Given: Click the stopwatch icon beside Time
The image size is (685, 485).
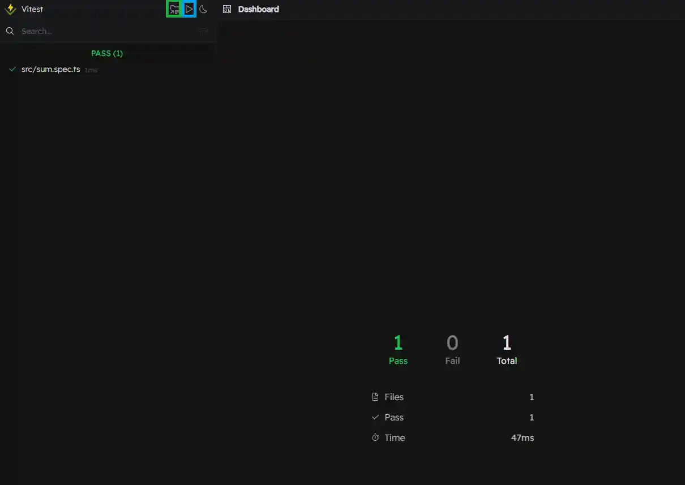Looking at the screenshot, I should (x=375, y=438).
